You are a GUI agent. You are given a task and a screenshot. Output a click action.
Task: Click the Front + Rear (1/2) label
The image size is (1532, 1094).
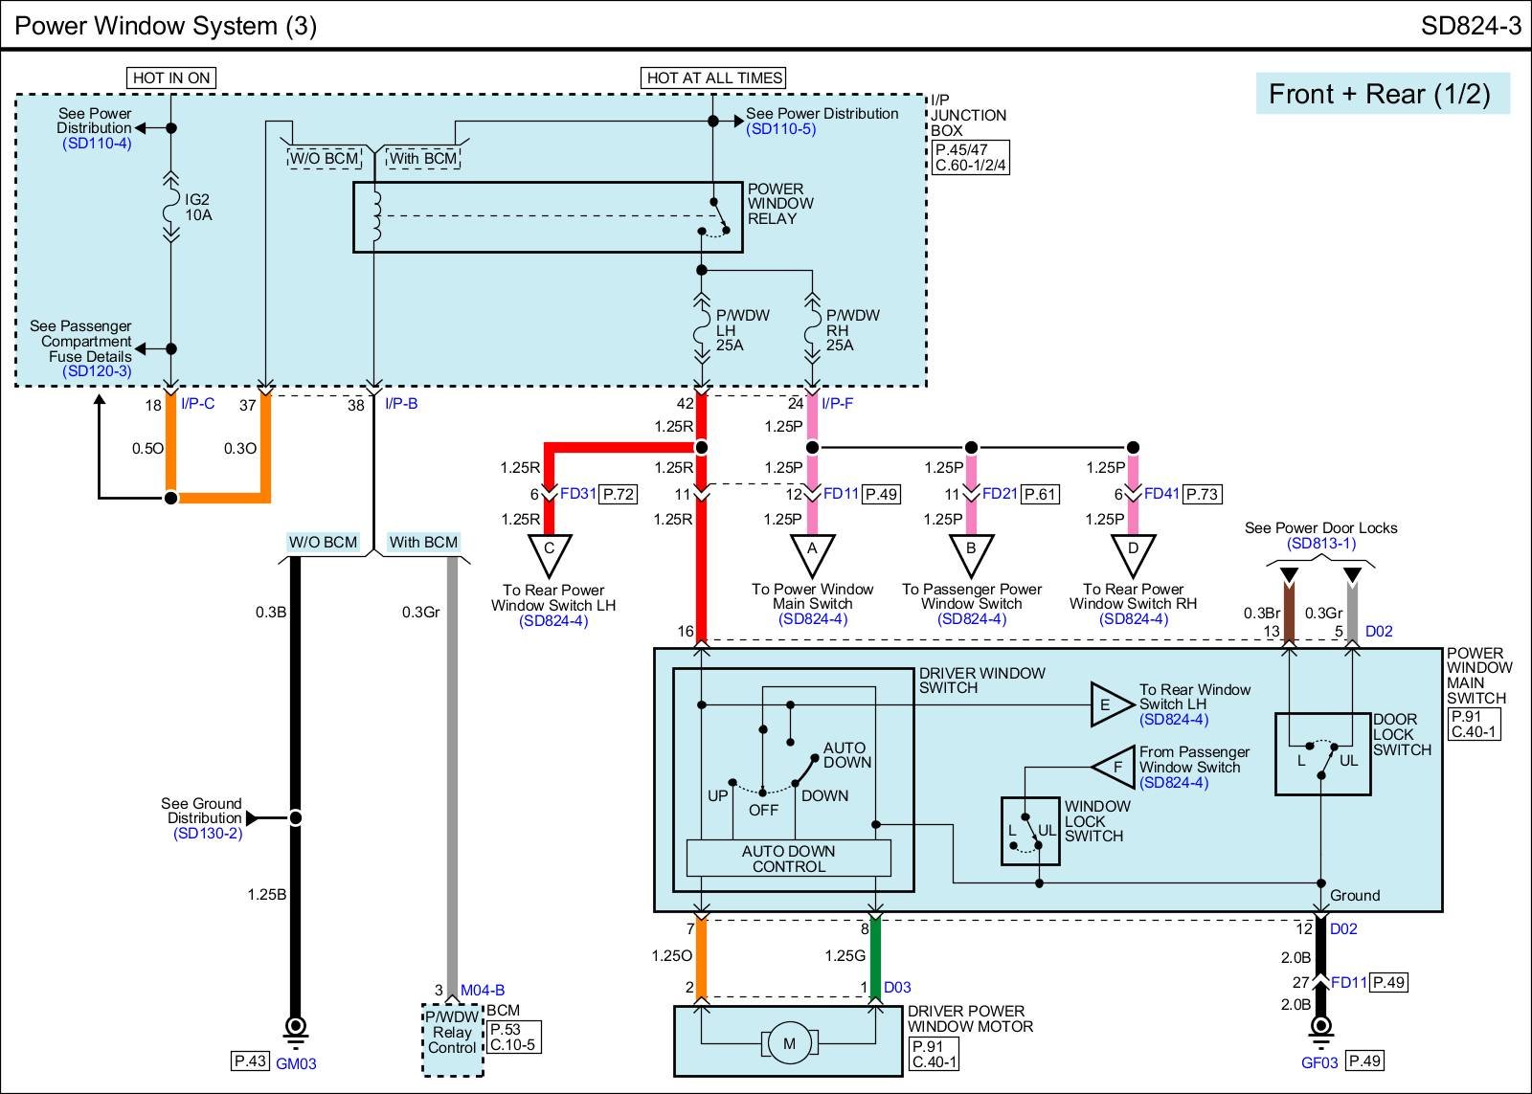1381,94
